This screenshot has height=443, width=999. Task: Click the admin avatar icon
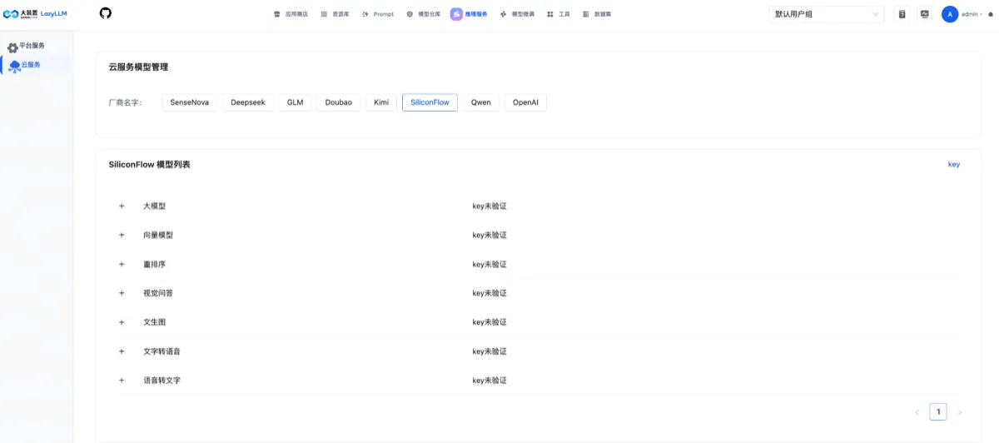point(950,14)
